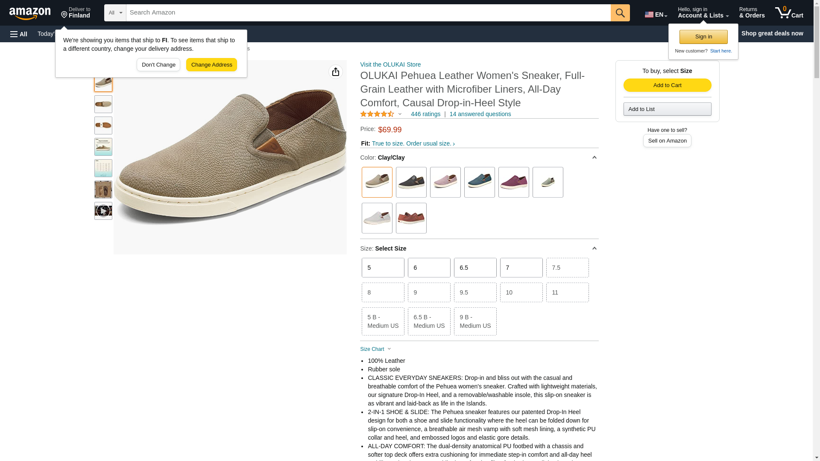Click the Add to Cart button

pos(667,85)
